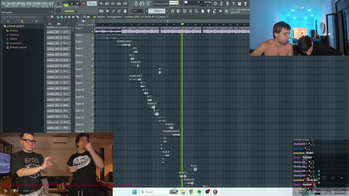Open the PATTERNS menu
Screen dimensions: 349x196
[x=21, y=4]
